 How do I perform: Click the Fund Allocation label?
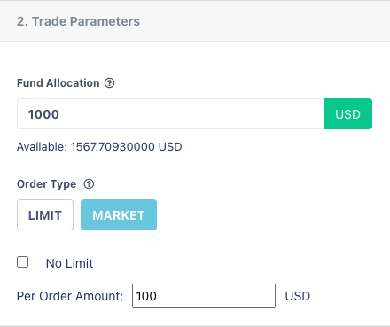(58, 83)
